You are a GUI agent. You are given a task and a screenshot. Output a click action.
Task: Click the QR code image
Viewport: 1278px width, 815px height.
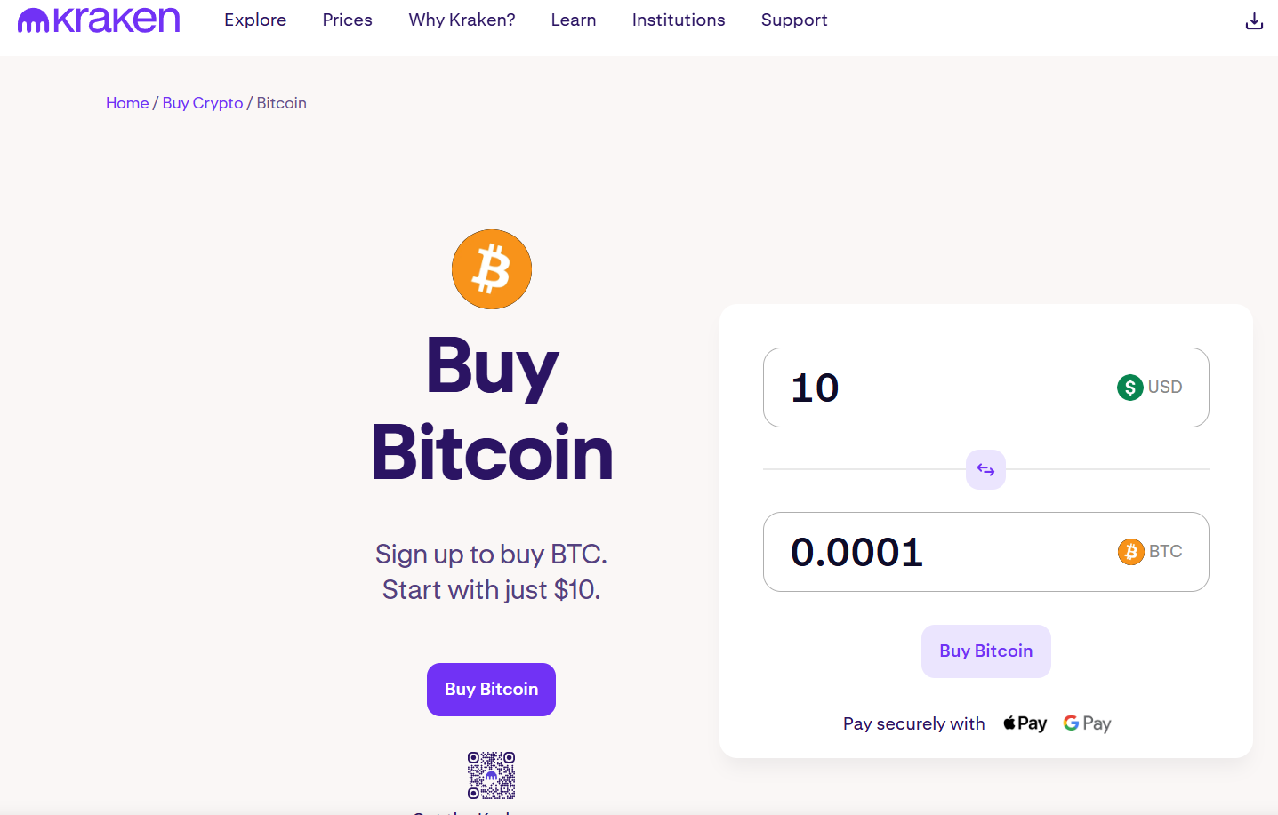[x=492, y=775]
